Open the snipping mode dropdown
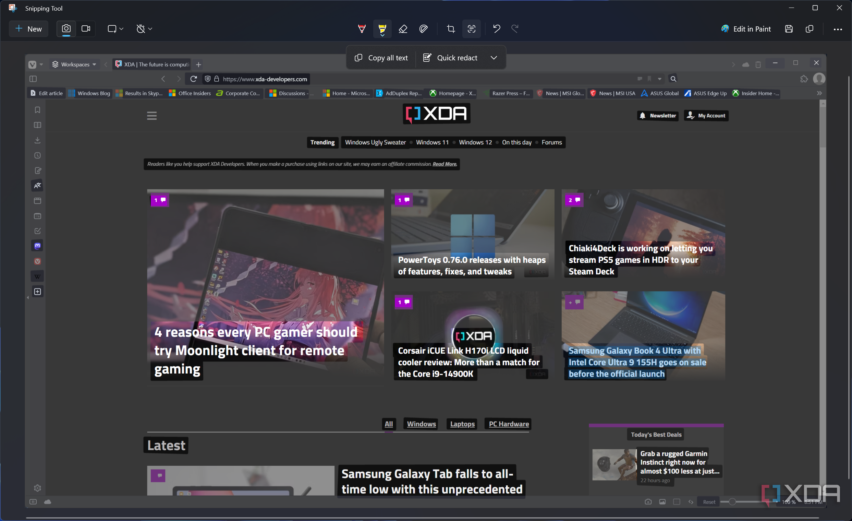This screenshot has height=521, width=852. (115, 29)
